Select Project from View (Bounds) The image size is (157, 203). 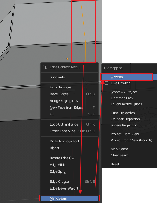click(x=129, y=140)
